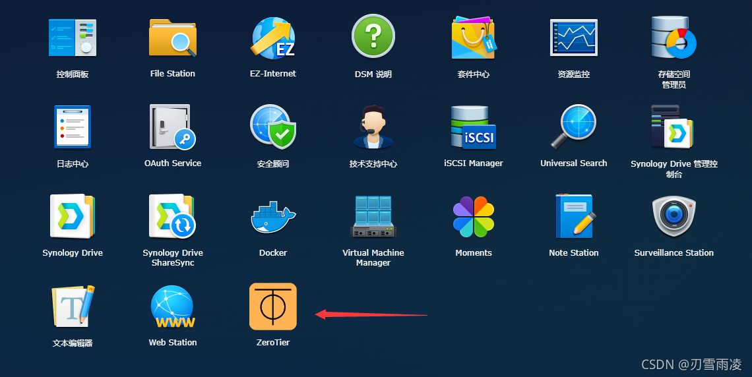This screenshot has height=377, width=752.
Task: Open the ZeroTier app icon
Action: 273,306
